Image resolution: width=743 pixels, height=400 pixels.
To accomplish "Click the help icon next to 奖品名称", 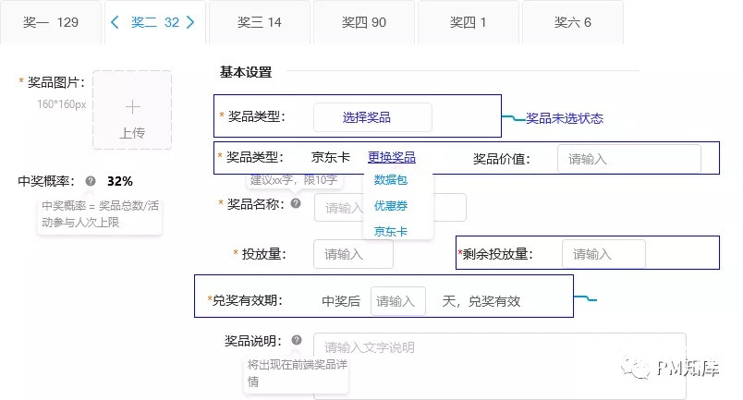I will [x=296, y=203].
